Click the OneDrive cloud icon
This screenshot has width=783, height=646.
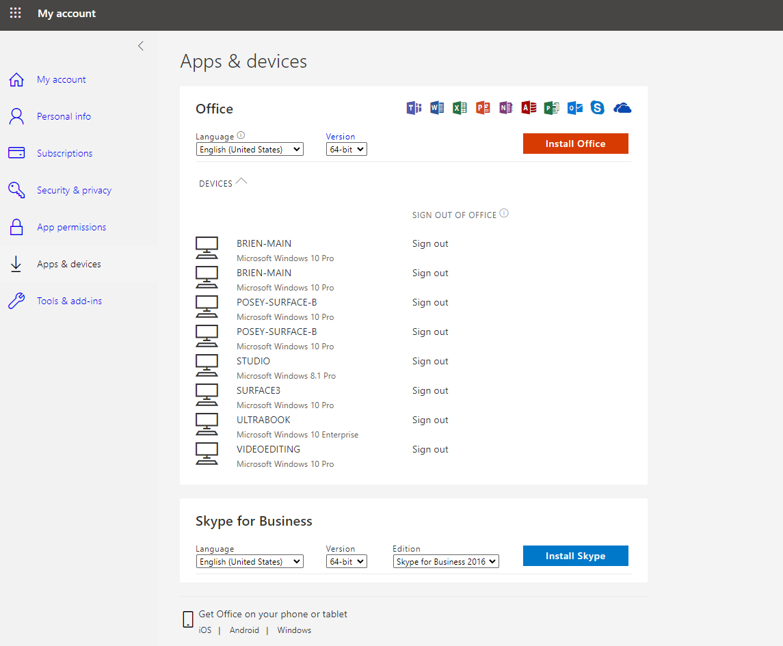[622, 108]
